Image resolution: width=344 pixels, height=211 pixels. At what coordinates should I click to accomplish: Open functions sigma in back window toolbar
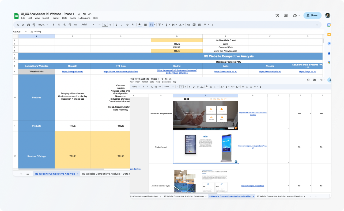click(x=212, y=25)
